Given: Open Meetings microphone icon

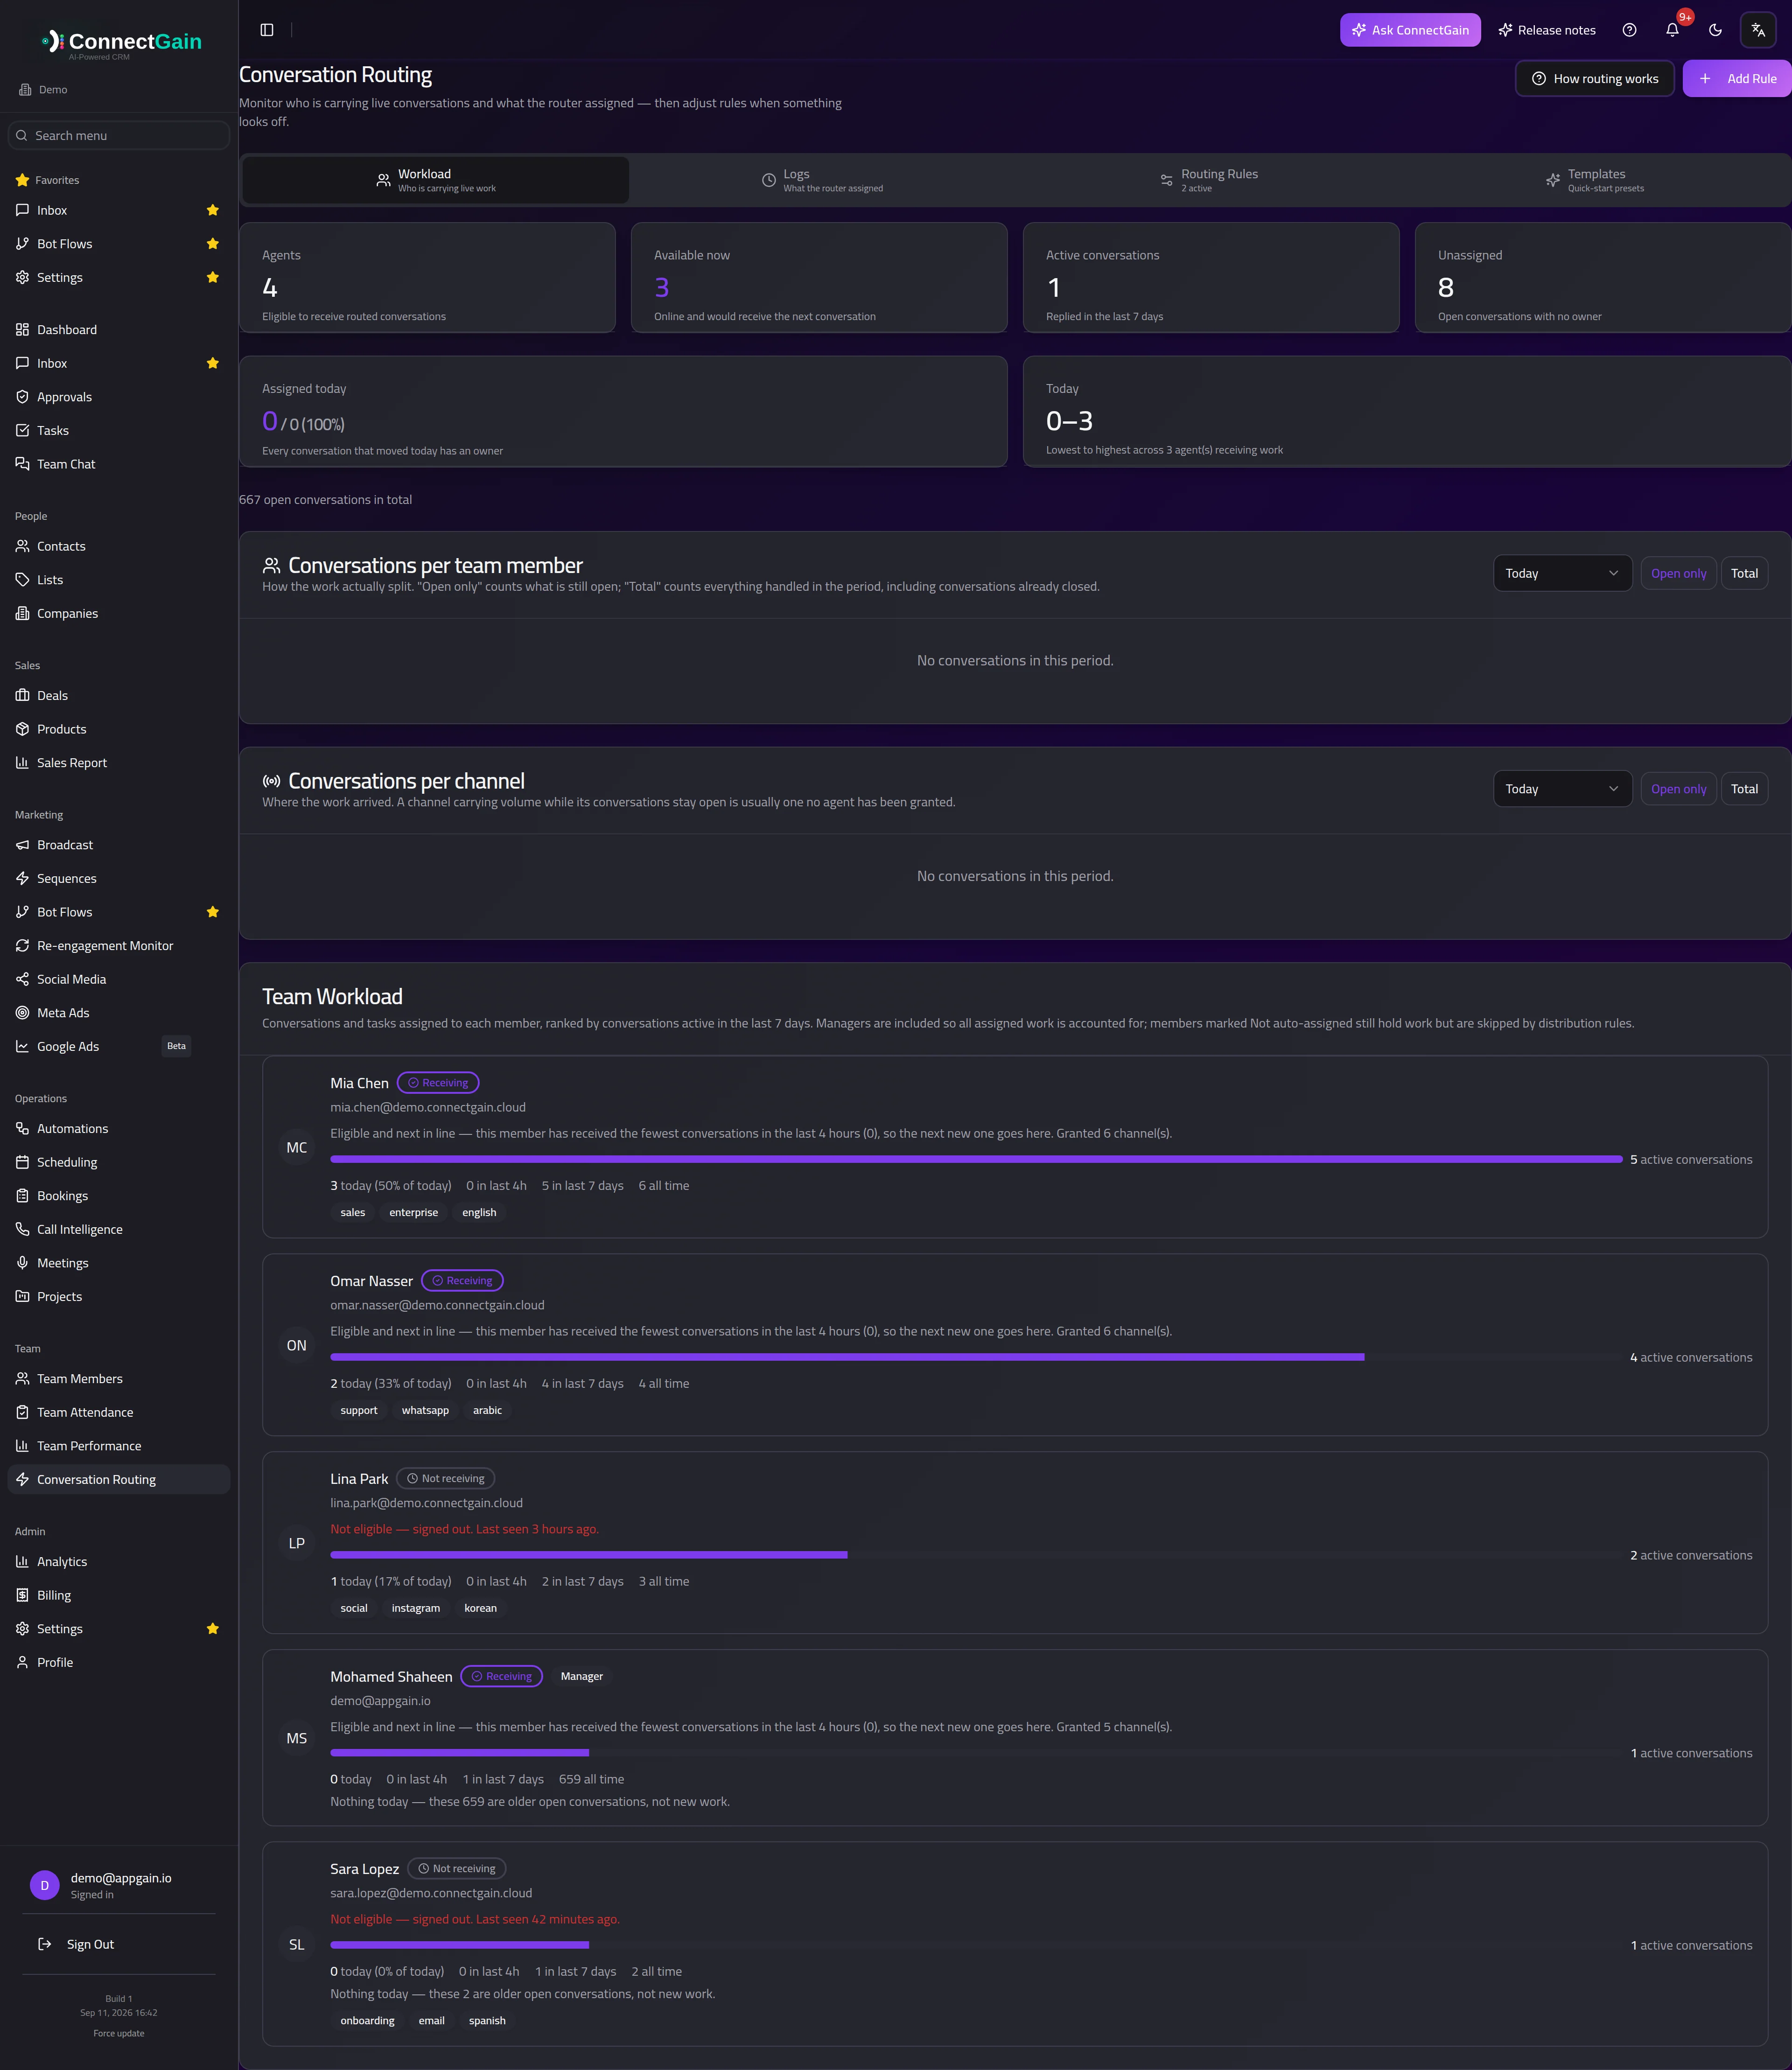Looking at the screenshot, I should point(22,1263).
